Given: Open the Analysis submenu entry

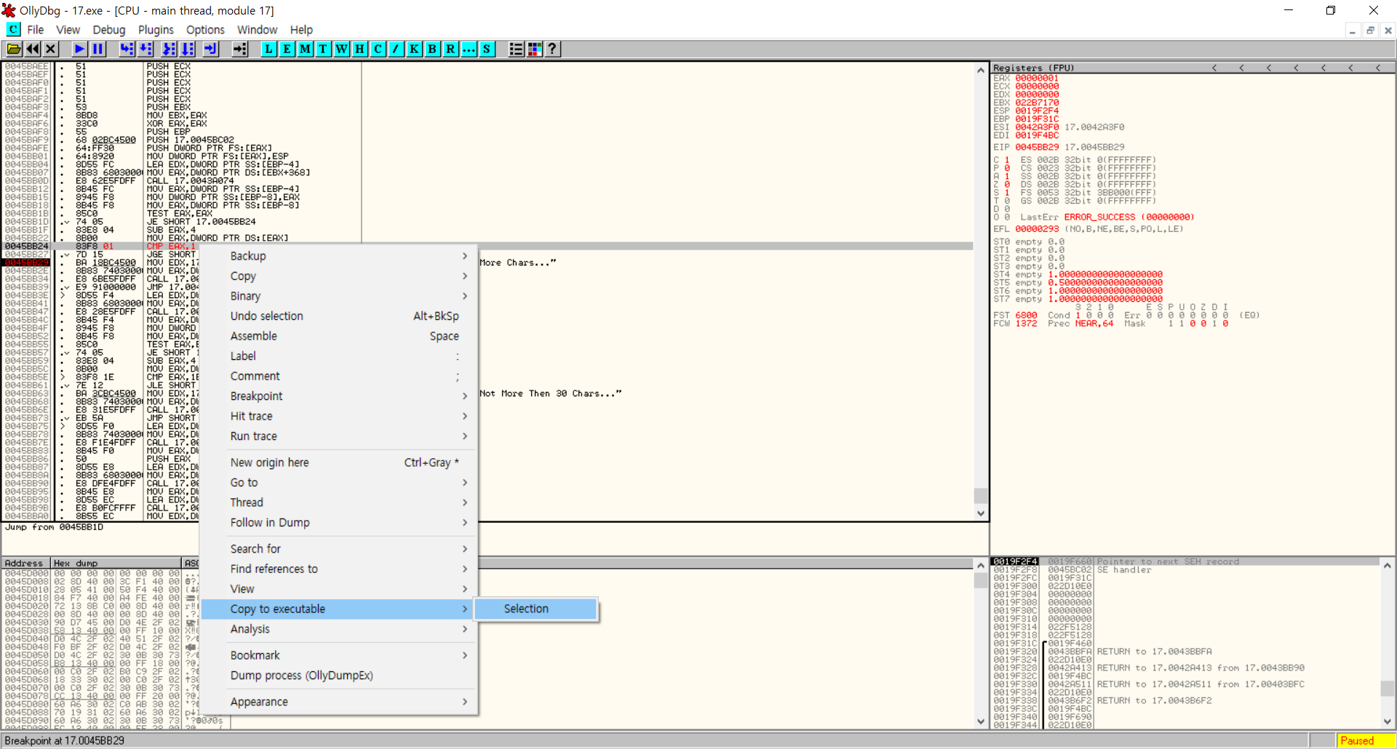Looking at the screenshot, I should 339,629.
